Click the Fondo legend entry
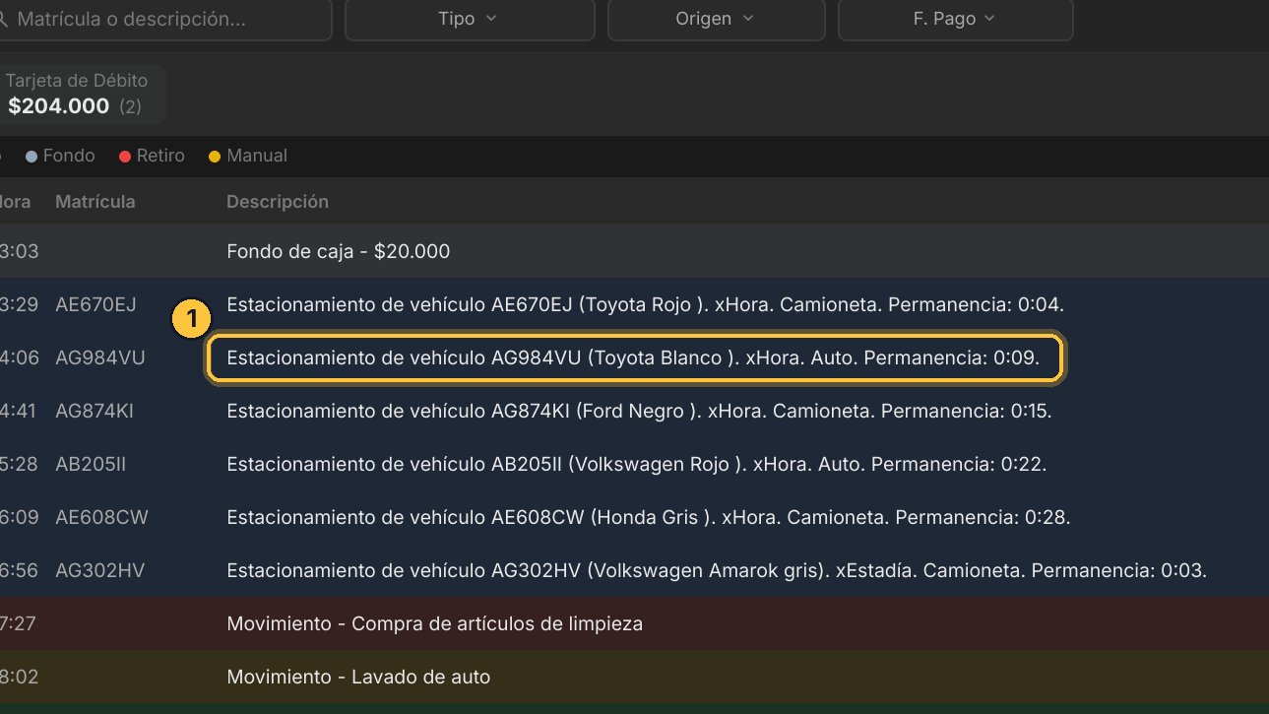The width and height of the screenshot is (1269, 714). [x=60, y=156]
